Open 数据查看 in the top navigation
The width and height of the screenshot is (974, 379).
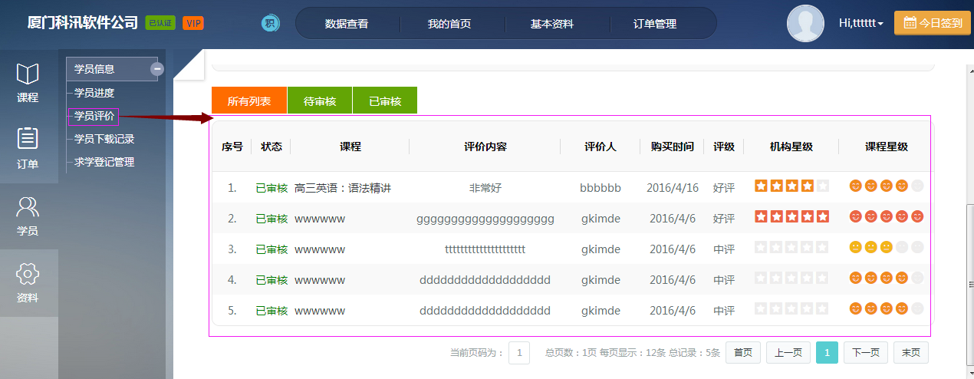point(347,24)
